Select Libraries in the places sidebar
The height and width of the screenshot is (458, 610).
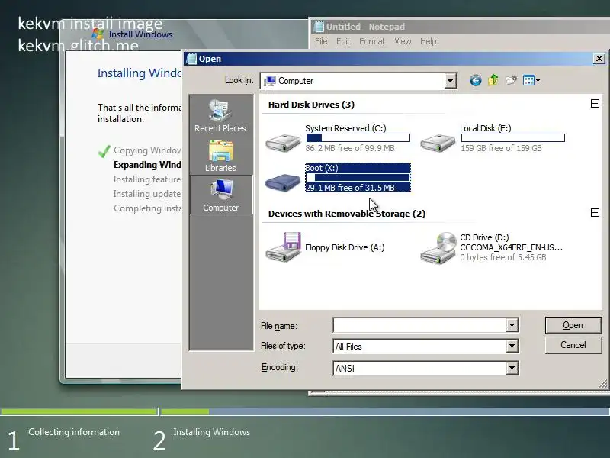pos(220,156)
